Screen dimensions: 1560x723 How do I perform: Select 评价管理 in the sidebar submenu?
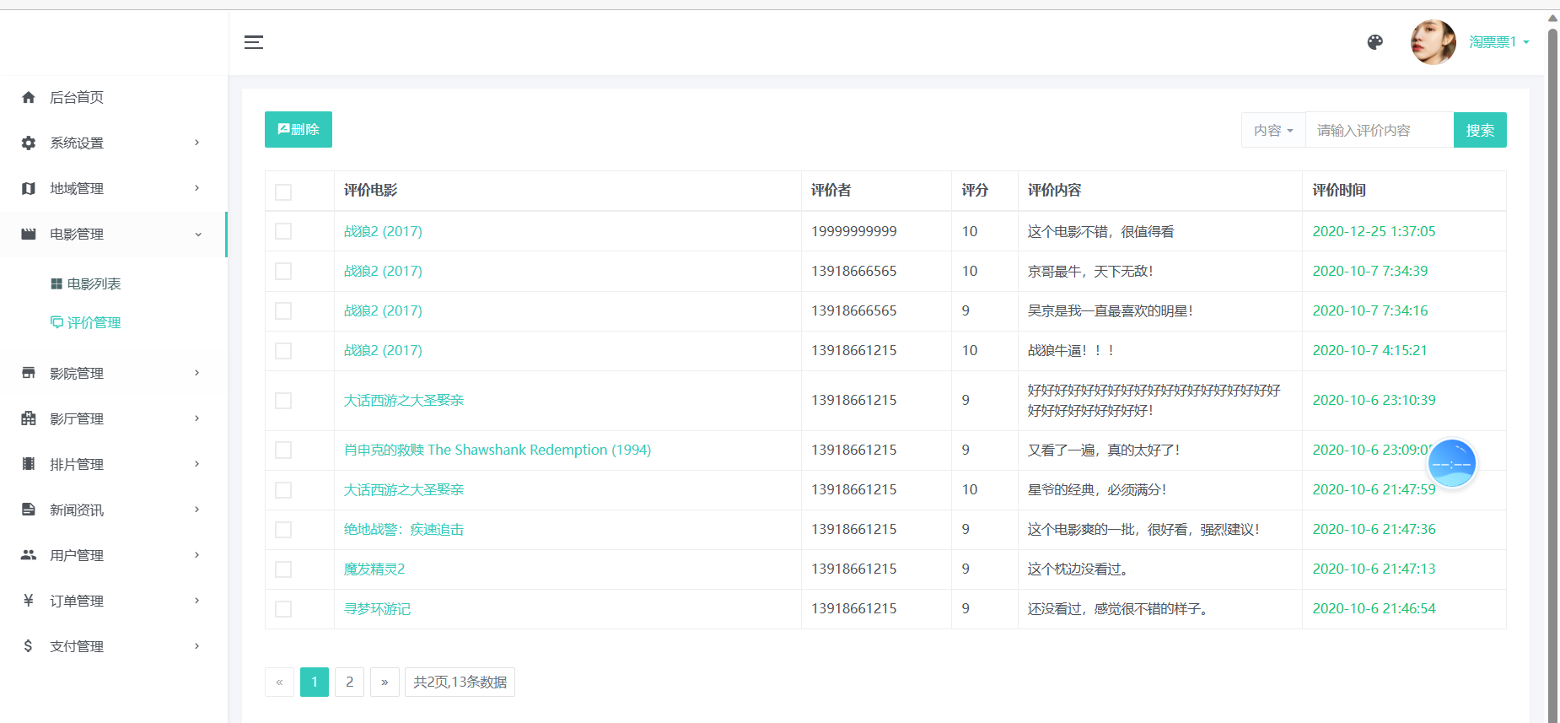(x=94, y=322)
